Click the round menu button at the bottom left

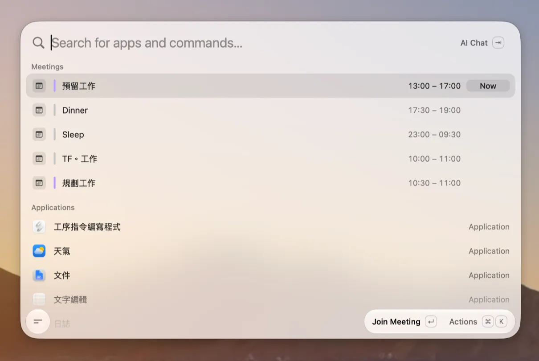click(x=38, y=321)
